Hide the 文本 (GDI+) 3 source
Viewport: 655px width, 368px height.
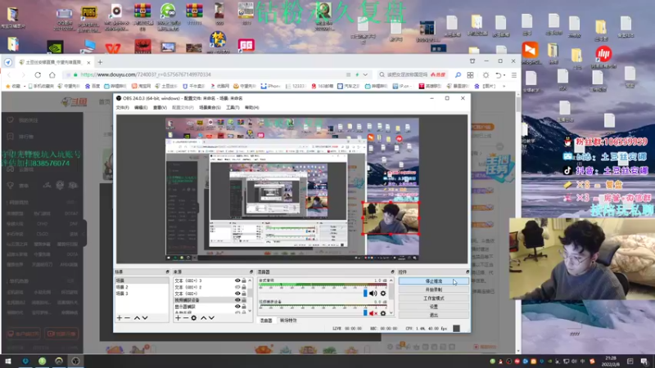[237, 280]
